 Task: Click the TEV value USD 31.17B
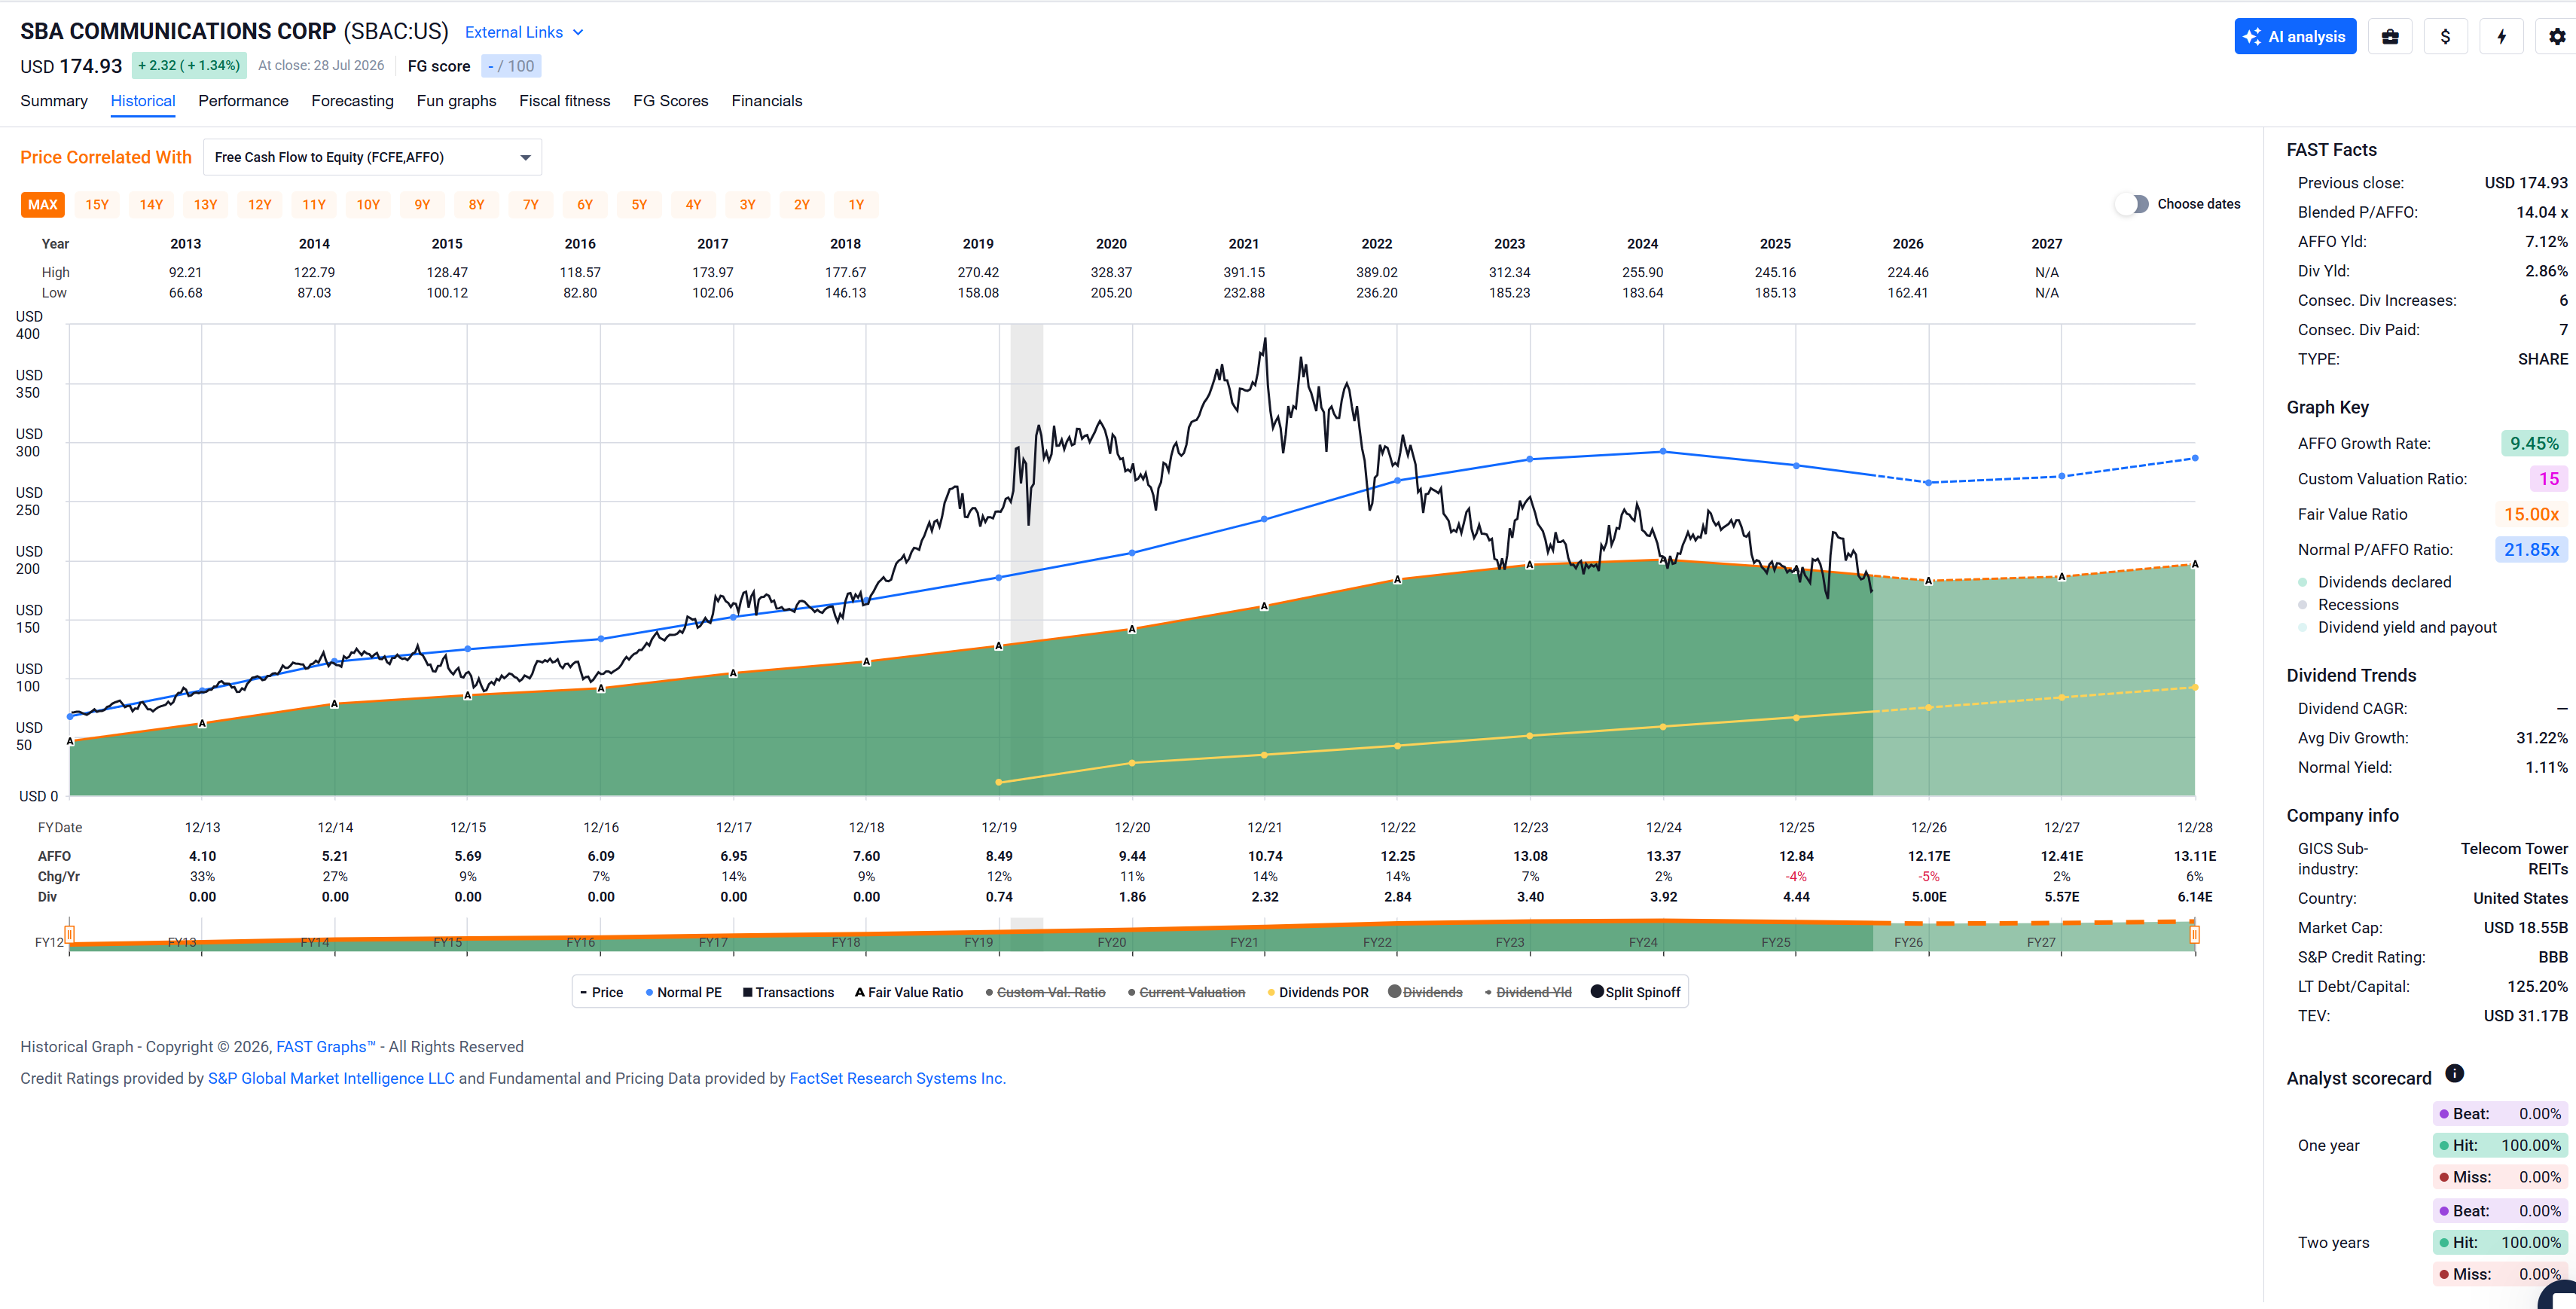2525,1016
